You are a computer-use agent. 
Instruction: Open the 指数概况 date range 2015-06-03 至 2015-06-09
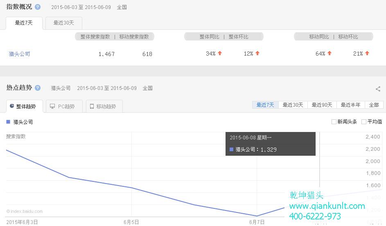81,7
